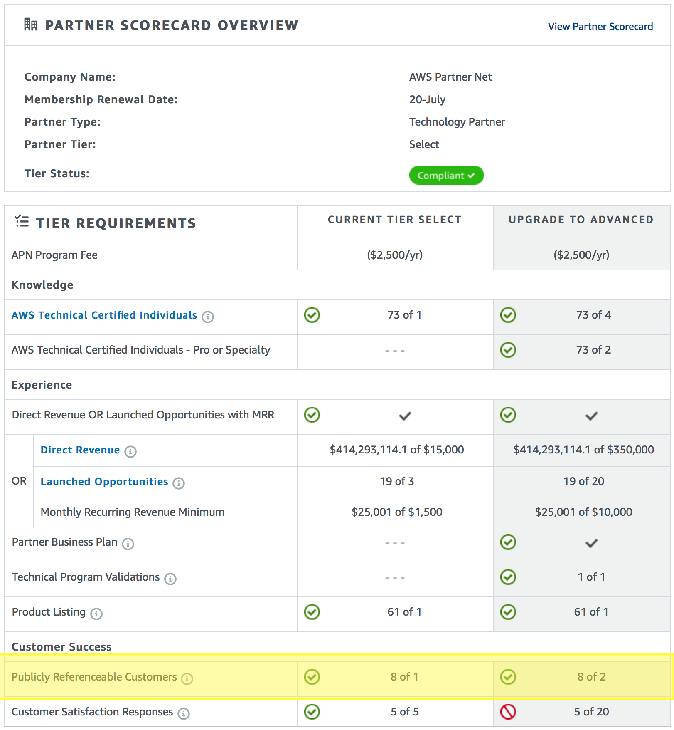Click the green check beside 73 of 2
Screen dimensions: 674x730
tap(508, 350)
